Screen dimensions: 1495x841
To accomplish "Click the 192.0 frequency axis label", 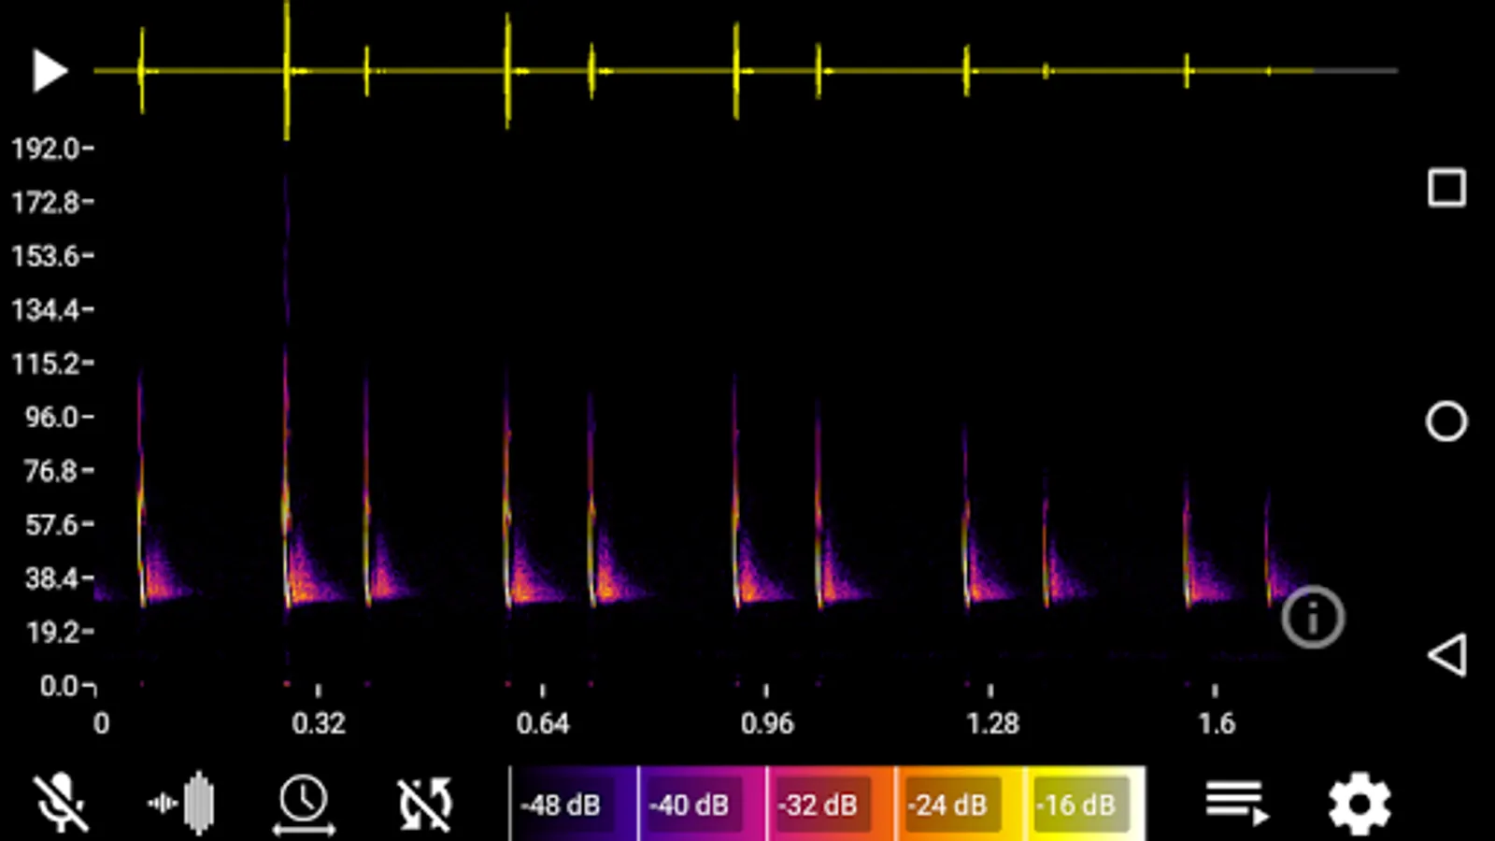I will (x=46, y=149).
